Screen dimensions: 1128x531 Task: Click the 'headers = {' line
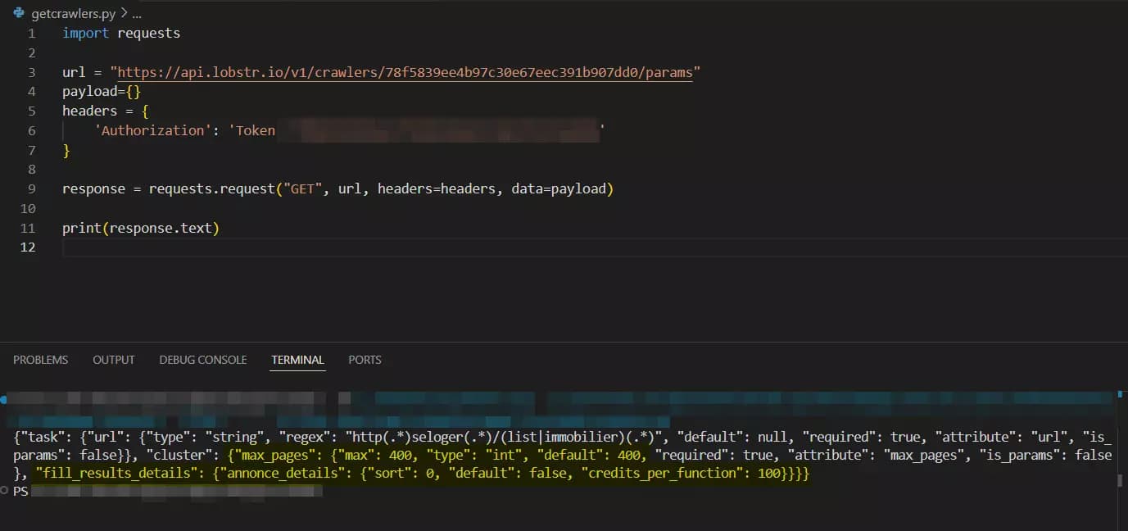point(105,111)
